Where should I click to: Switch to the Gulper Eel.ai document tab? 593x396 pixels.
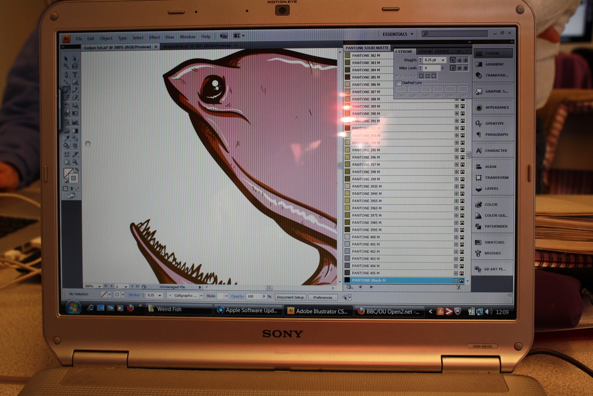point(120,47)
